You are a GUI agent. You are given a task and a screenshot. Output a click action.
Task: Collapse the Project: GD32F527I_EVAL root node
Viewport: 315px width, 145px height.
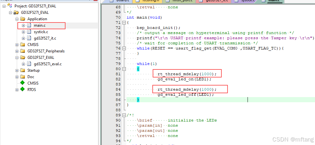[x=4, y=6]
